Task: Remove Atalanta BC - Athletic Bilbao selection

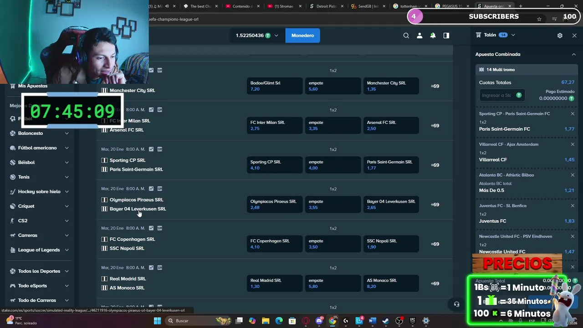Action: point(573,175)
